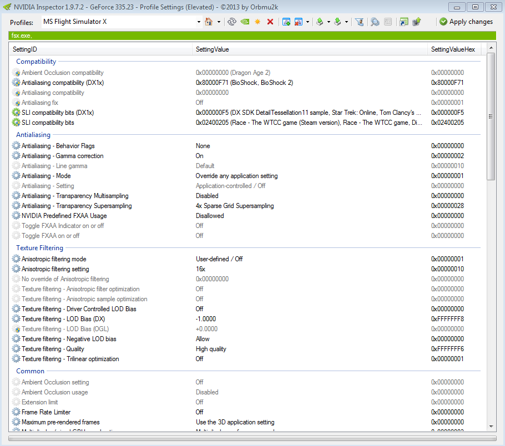
Task: Select Texture filtering - Trilinear optimization row
Action: coord(246,359)
